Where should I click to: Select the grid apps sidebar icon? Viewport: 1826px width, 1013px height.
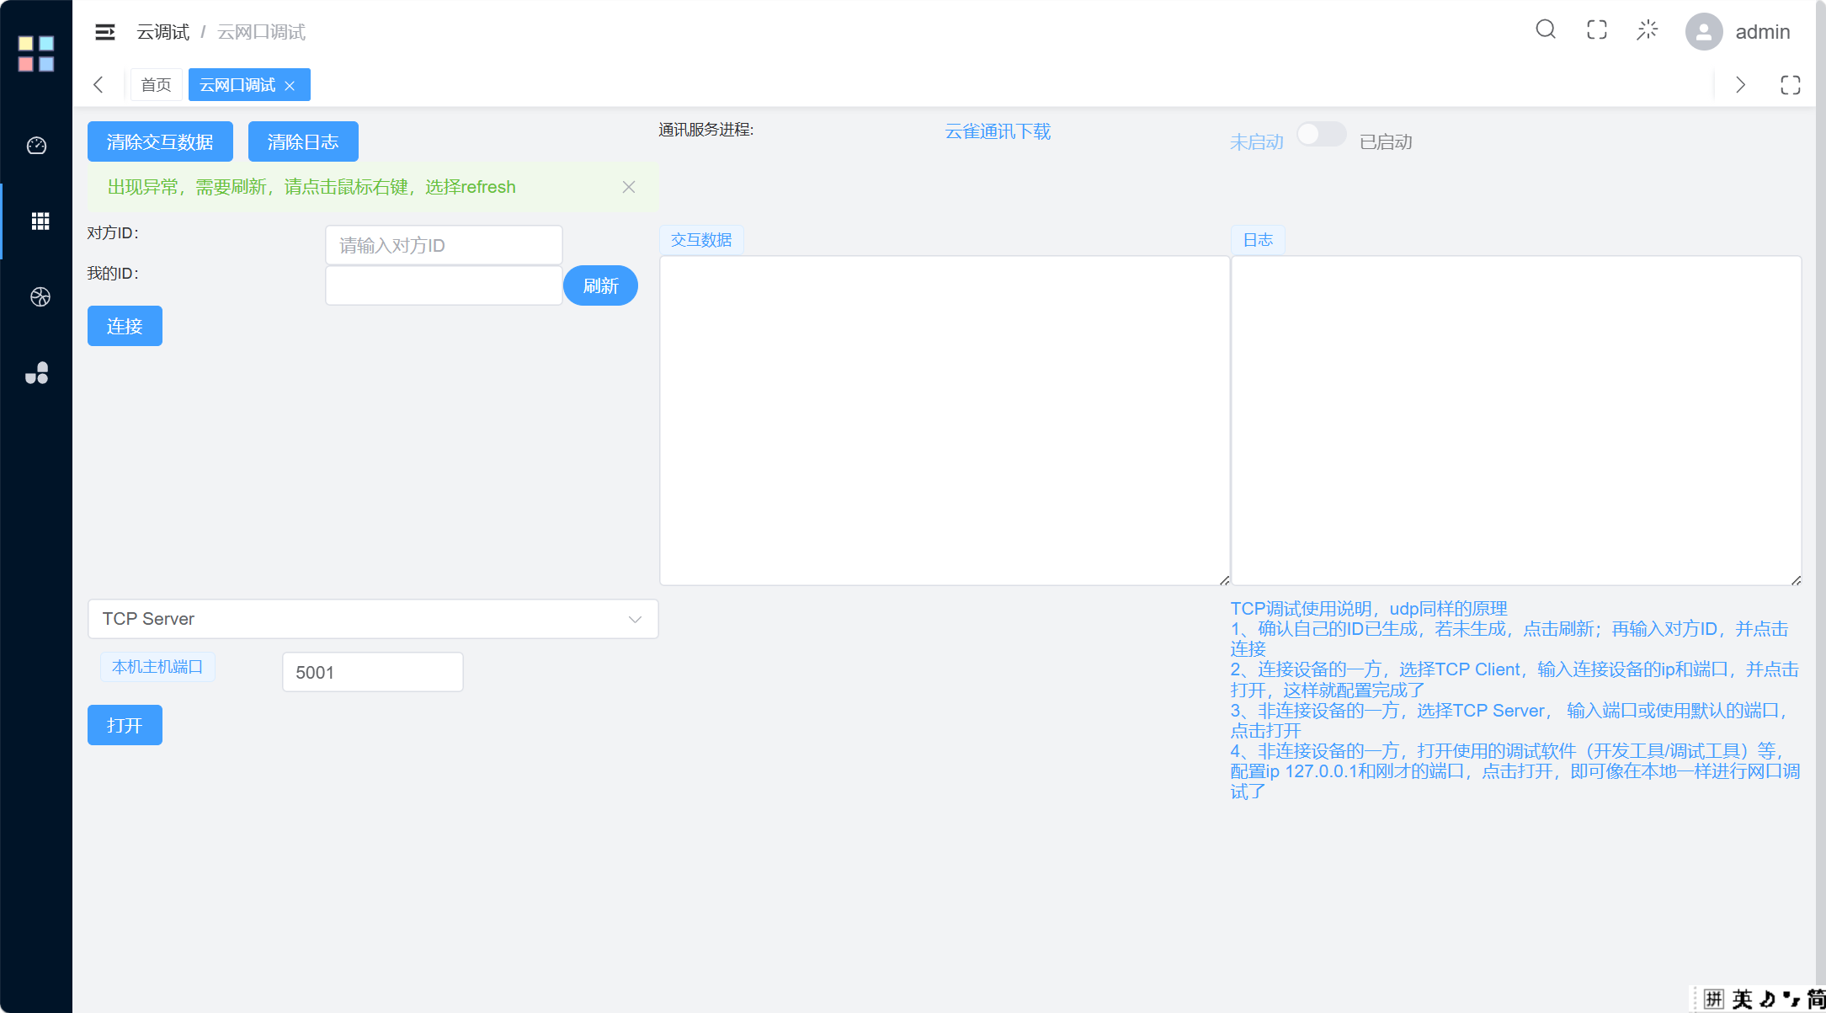40,221
